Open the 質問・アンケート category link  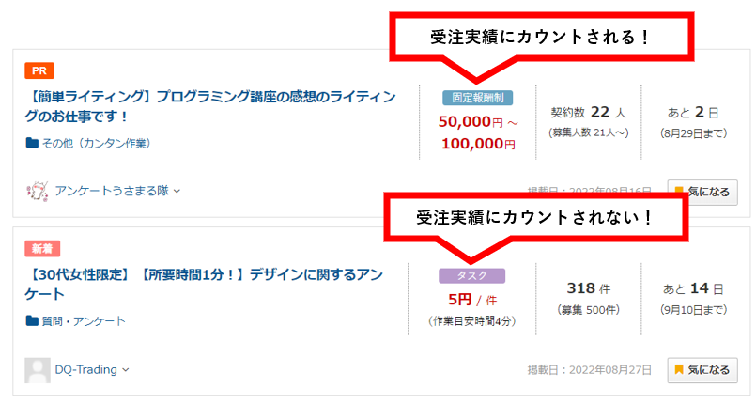(84, 320)
